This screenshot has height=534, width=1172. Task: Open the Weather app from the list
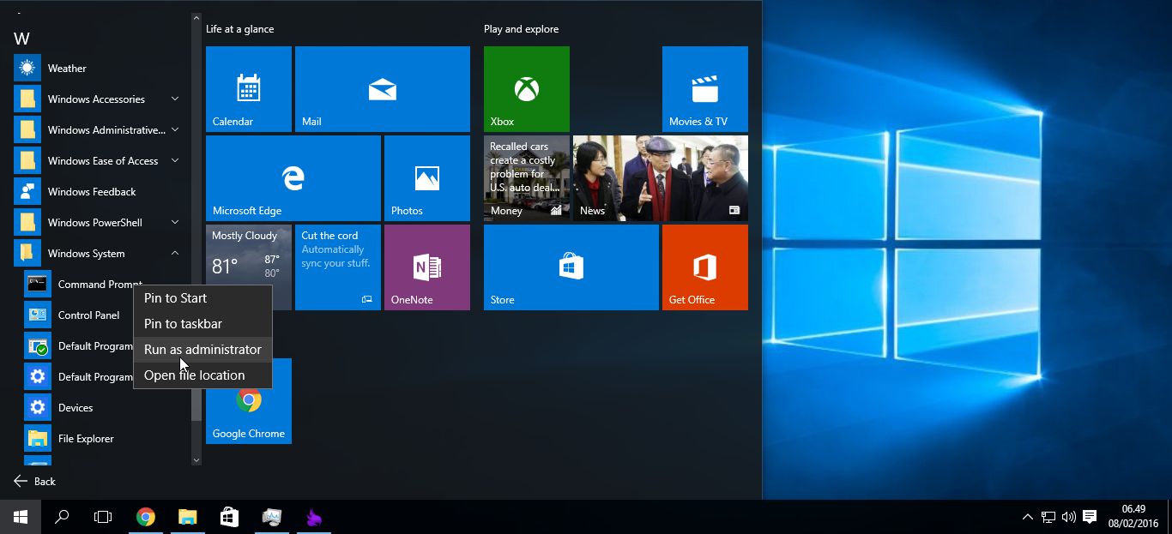point(67,68)
